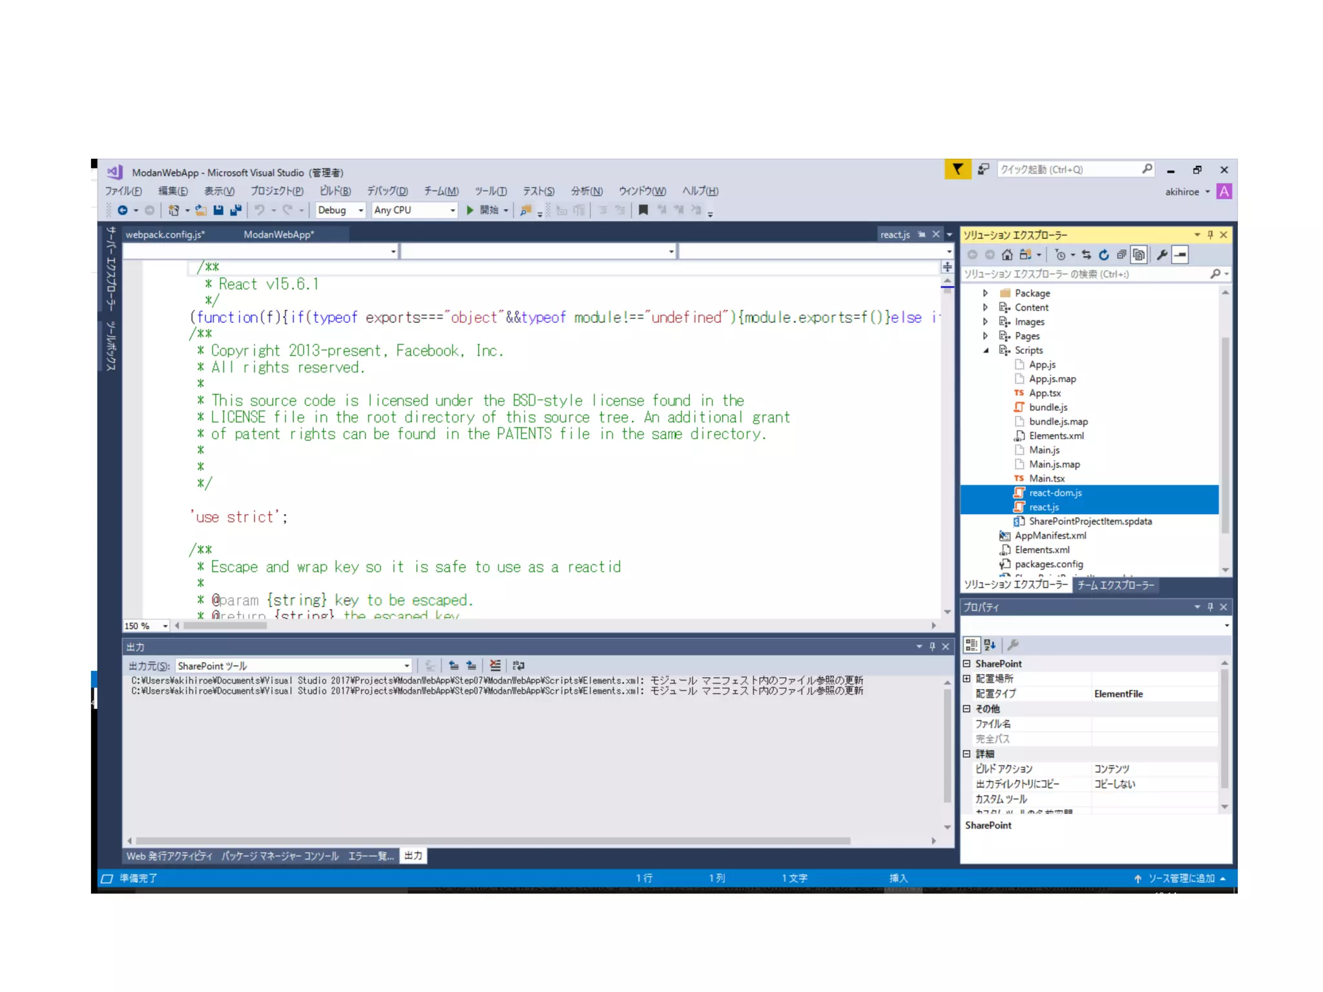
Task: Click Collapse All icon in Solution Explorer
Action: pos(1121,255)
